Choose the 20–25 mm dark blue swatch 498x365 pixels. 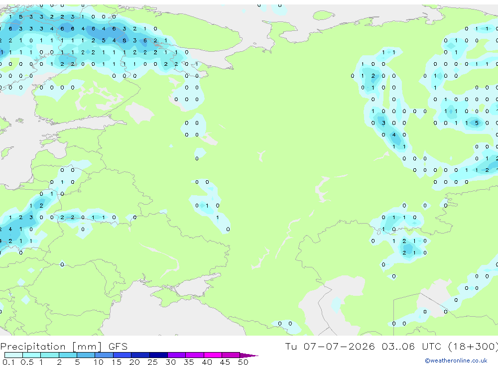pyautogui.click(x=140, y=355)
